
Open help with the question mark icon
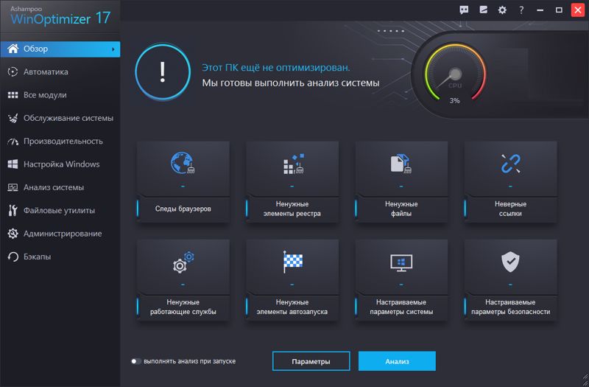pos(521,10)
